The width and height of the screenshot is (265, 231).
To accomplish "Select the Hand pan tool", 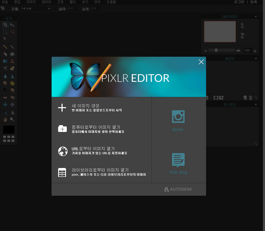I will [x=5, y=119].
